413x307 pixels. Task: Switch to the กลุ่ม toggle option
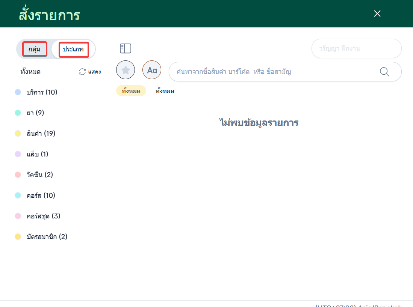point(35,49)
